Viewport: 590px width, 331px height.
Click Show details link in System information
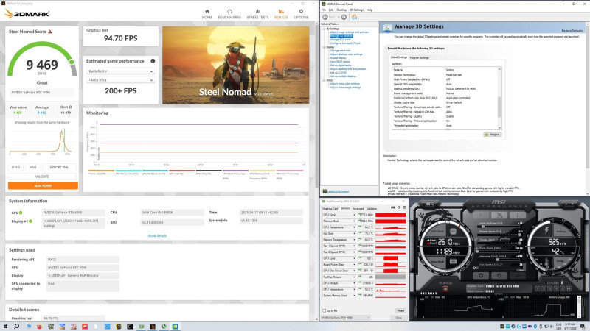(x=157, y=235)
